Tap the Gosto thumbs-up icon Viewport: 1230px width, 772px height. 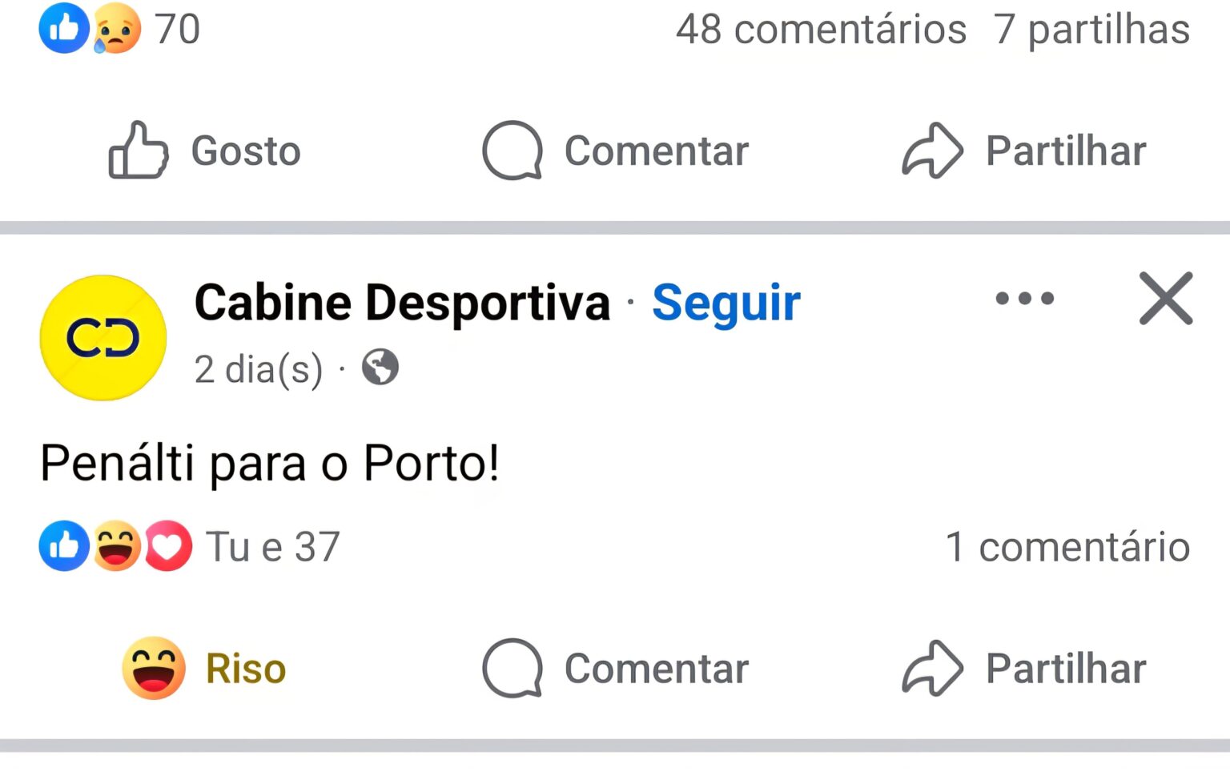pos(138,151)
